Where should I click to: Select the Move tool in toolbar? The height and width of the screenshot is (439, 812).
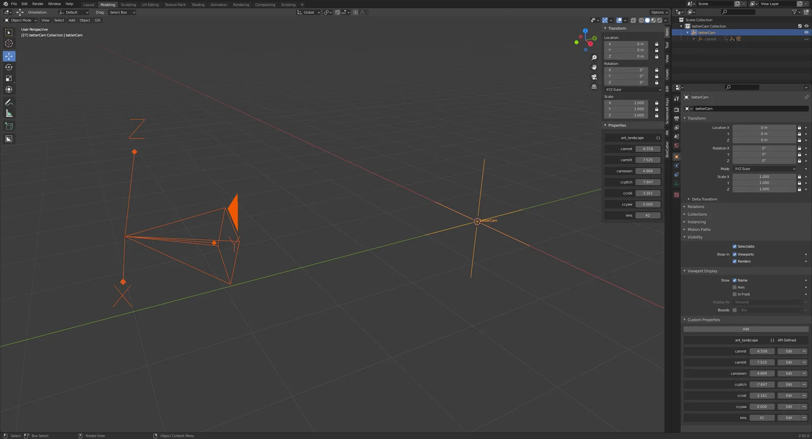click(x=9, y=56)
